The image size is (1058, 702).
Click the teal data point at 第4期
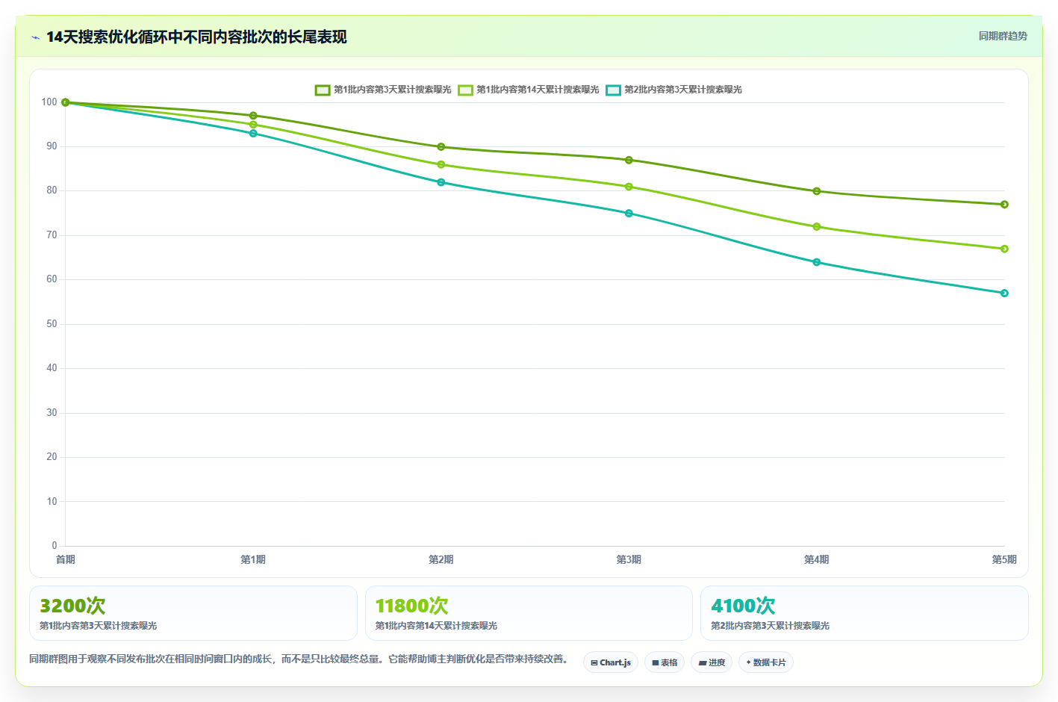pyautogui.click(x=817, y=262)
